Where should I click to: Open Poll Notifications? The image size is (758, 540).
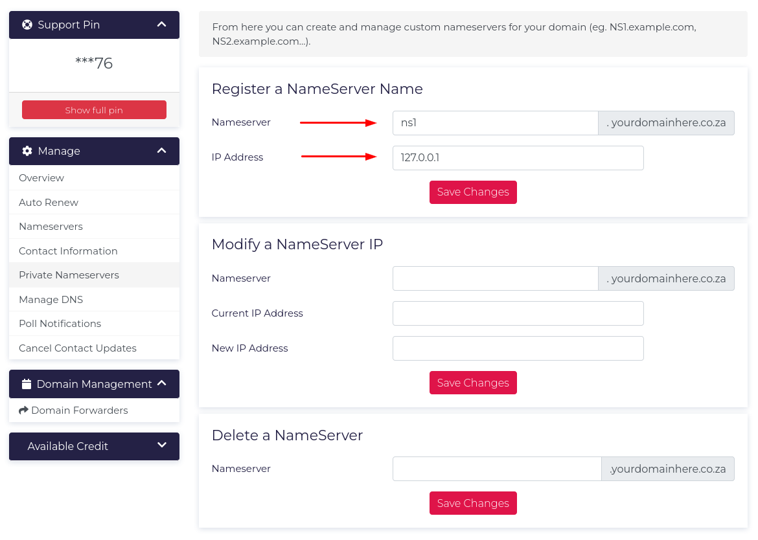[x=60, y=324]
